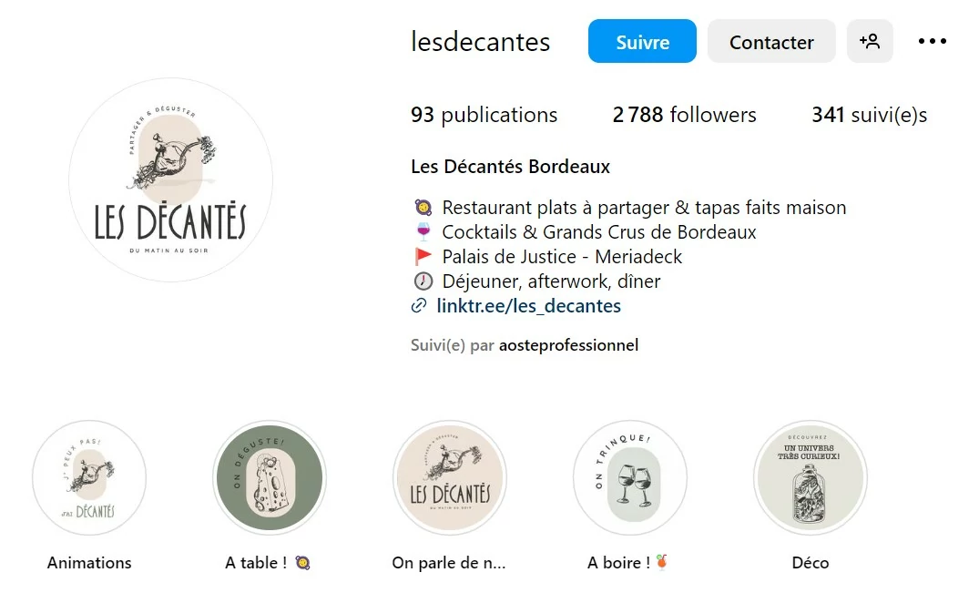Open the Déco bottle highlight circle
979x593 pixels.
(811, 477)
